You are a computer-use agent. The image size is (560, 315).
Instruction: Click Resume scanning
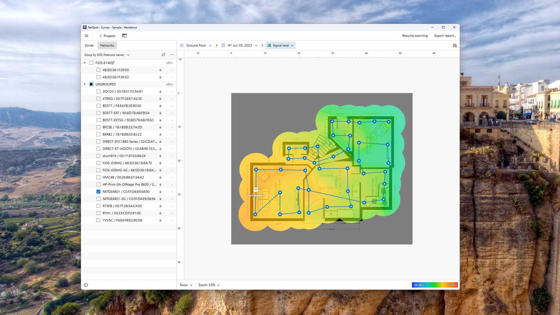415,36
